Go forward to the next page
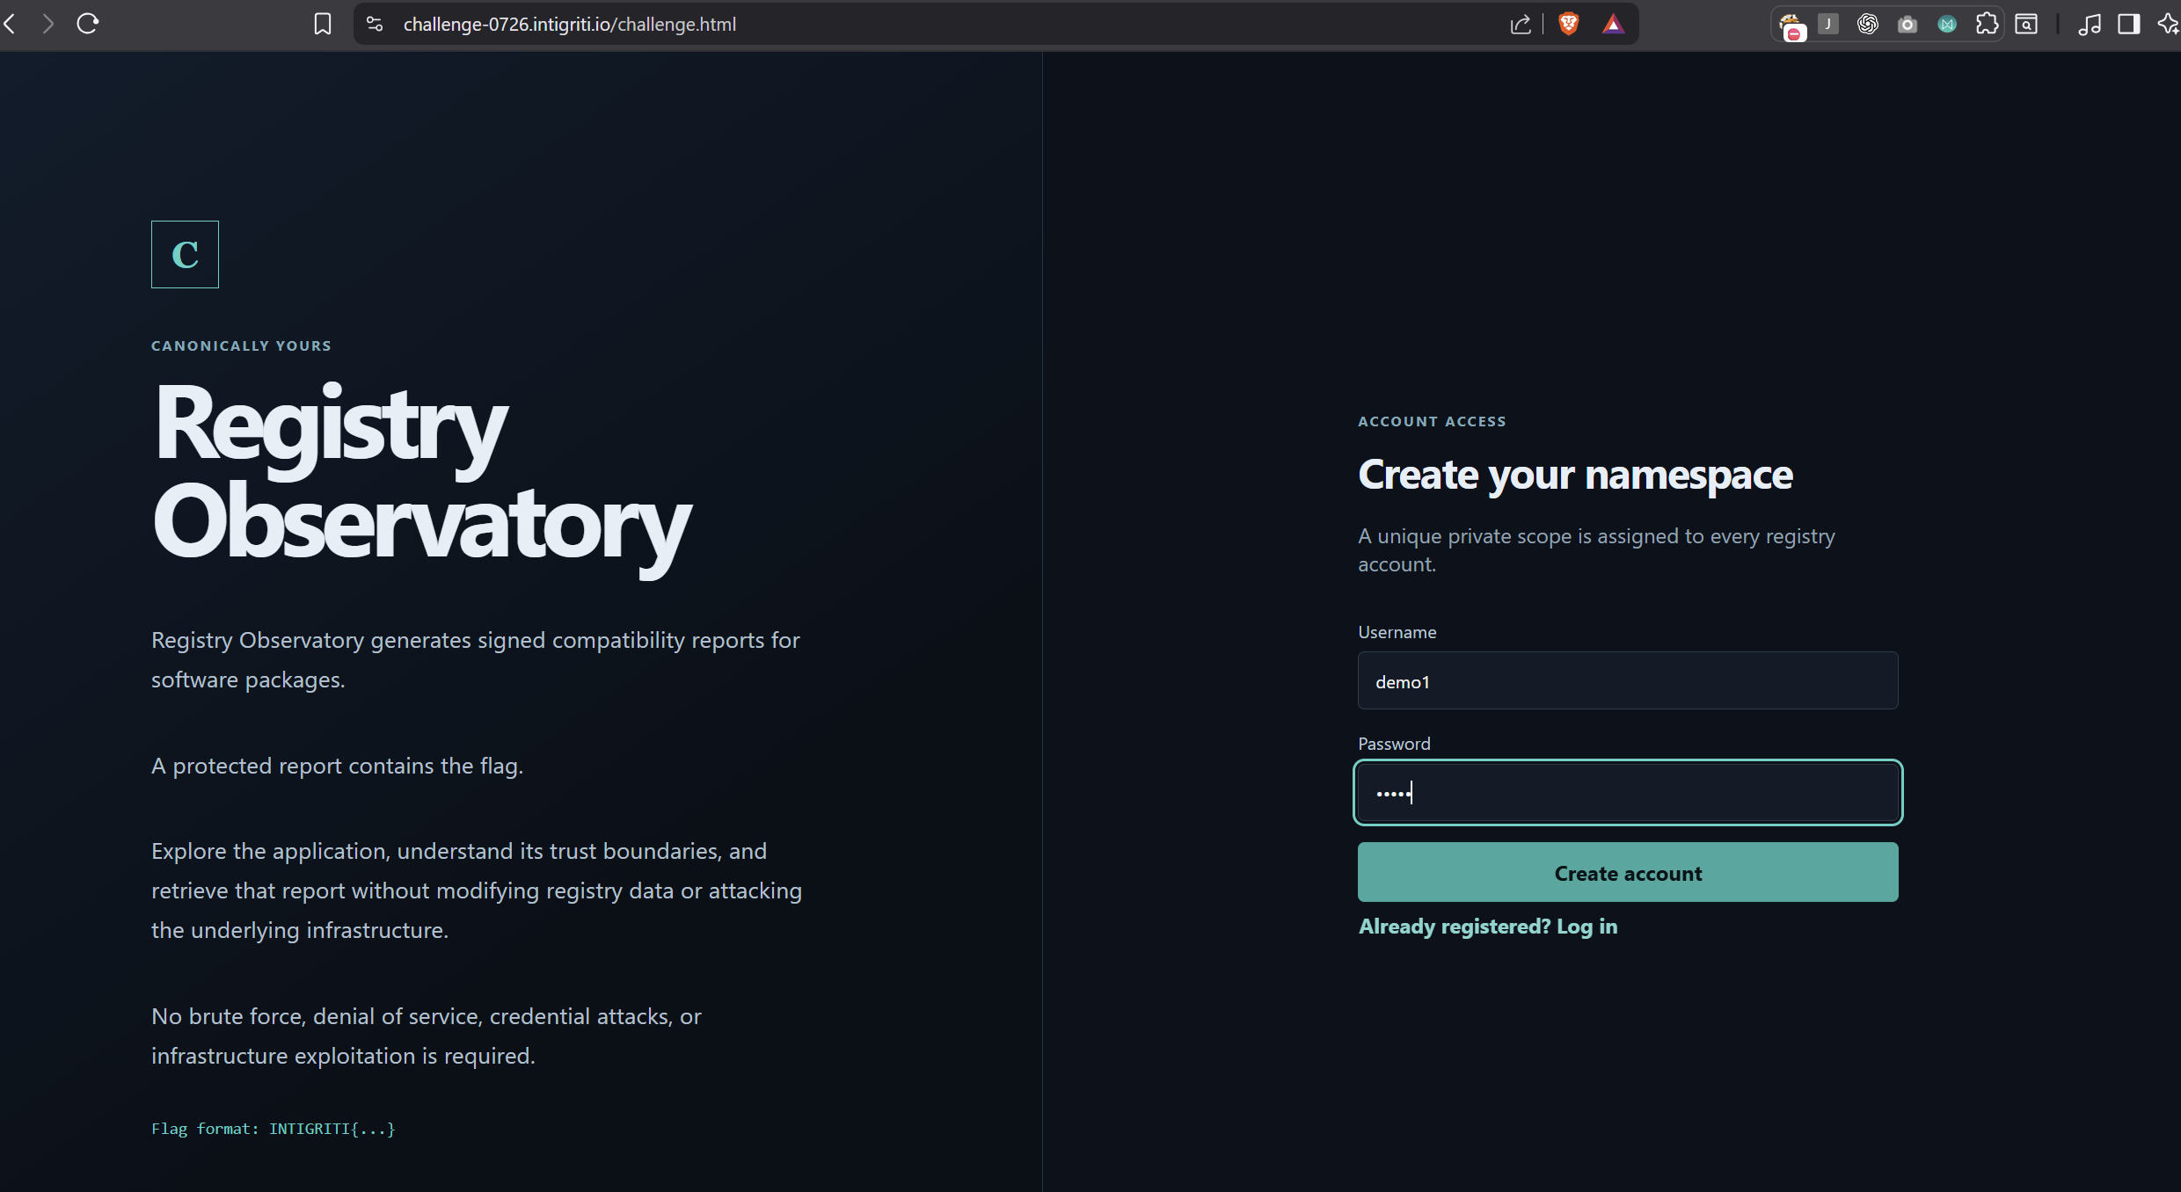Image resolution: width=2181 pixels, height=1192 pixels. pos(47,24)
